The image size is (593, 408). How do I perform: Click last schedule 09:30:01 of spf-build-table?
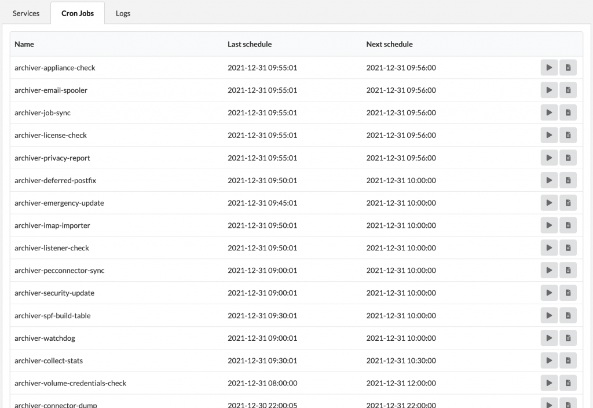coord(262,316)
